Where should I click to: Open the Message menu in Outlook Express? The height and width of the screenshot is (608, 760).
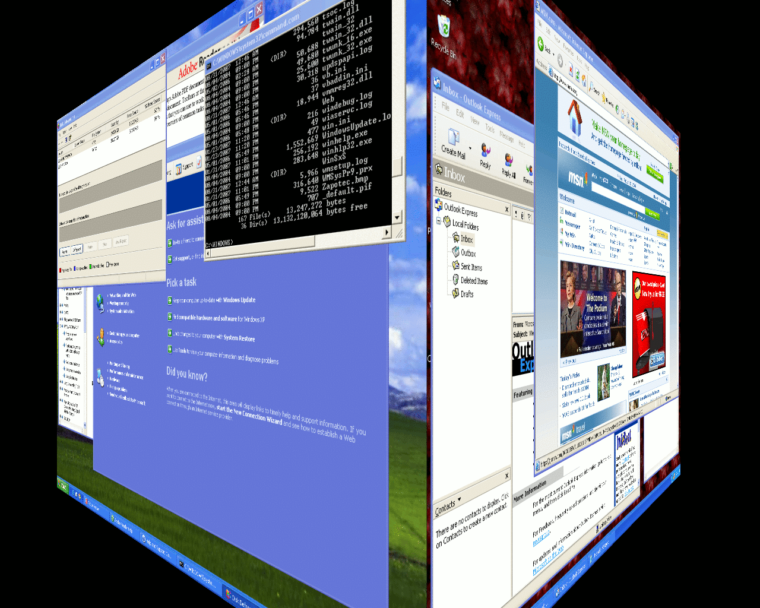[x=507, y=137]
